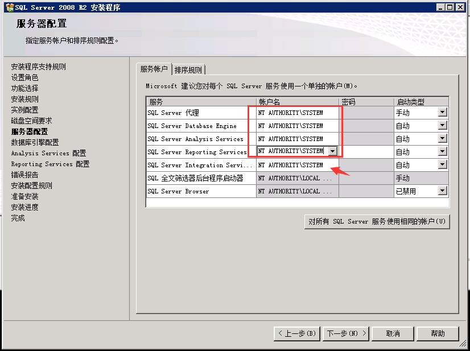
Task: Go back with 上一步(B) button
Action: 297,333
